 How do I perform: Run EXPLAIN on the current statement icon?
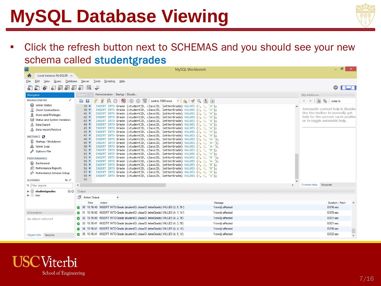tap(109, 101)
